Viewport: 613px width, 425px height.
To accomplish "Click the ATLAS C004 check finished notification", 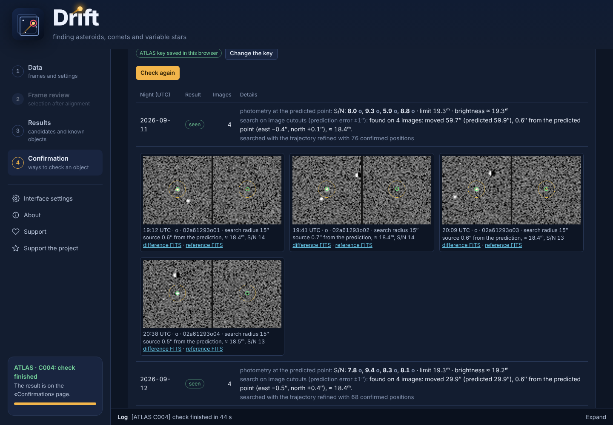I will [x=55, y=386].
